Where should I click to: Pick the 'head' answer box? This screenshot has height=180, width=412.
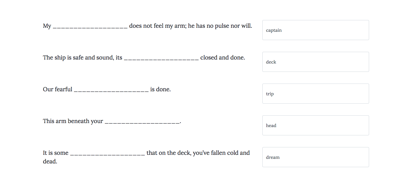pos(316,125)
